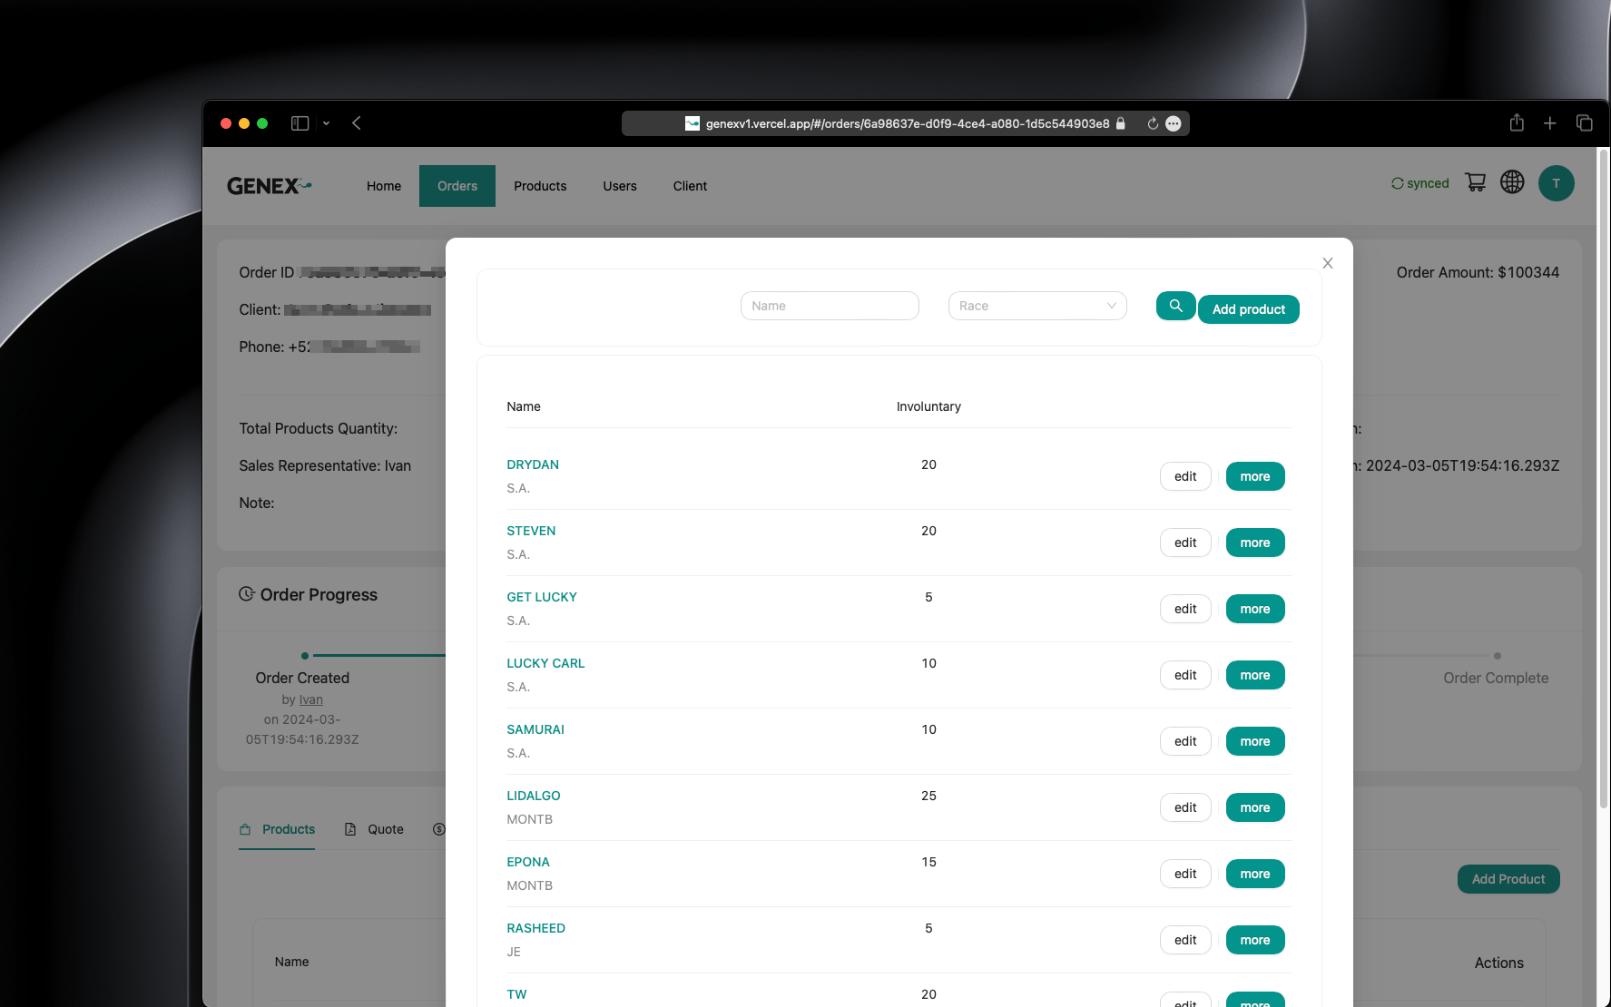
Task: Click the synced status indicator
Action: click(x=1420, y=183)
